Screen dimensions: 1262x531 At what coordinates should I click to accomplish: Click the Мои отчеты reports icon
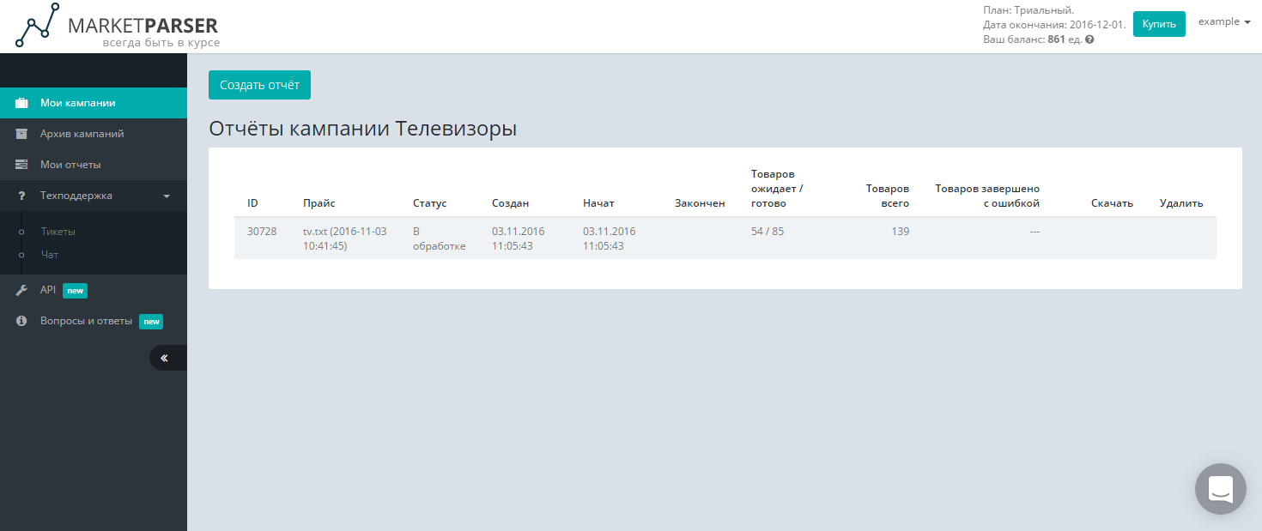pyautogui.click(x=21, y=164)
